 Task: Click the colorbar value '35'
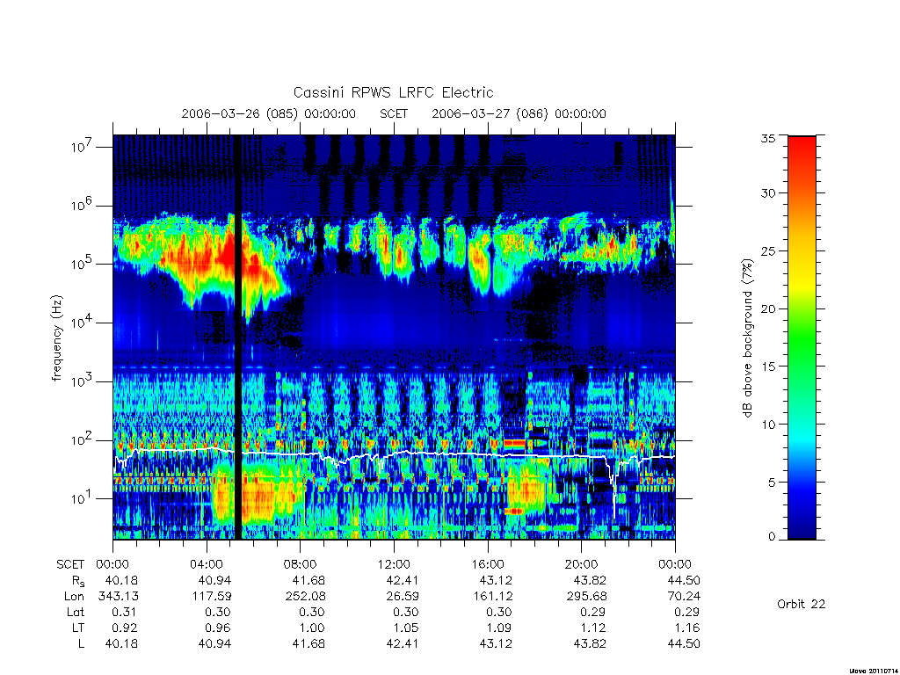767,138
